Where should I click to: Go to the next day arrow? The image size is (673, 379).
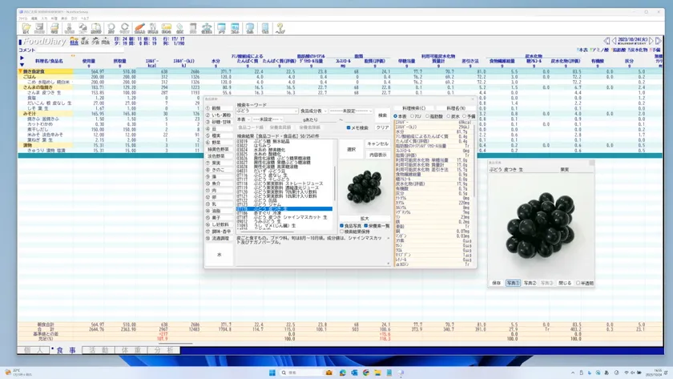[x=651, y=41]
